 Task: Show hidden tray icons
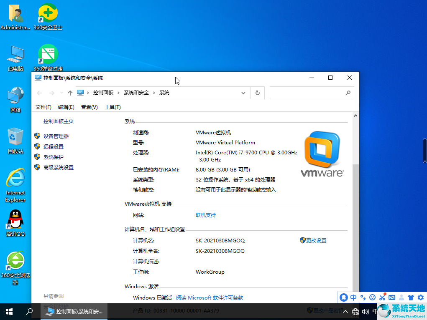pyautogui.click(x=345, y=312)
